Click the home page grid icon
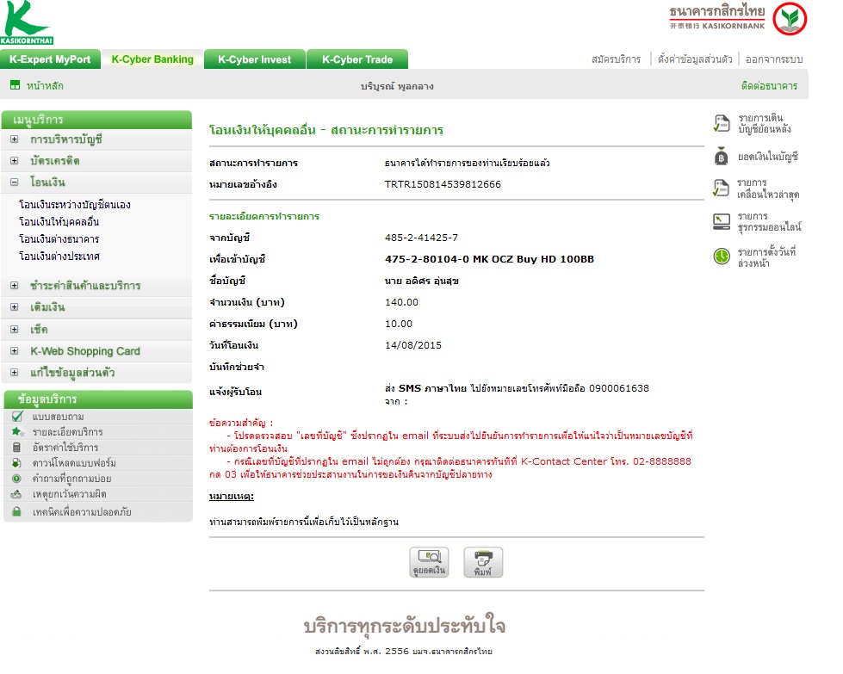The image size is (843, 674). (15, 85)
